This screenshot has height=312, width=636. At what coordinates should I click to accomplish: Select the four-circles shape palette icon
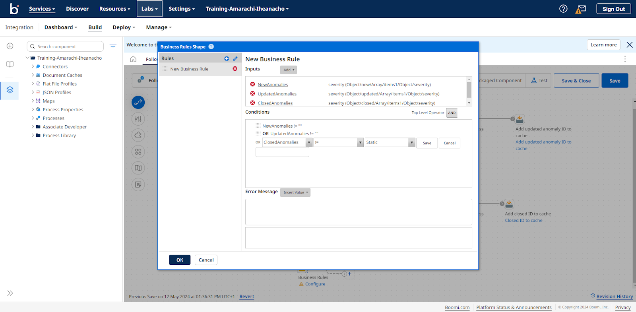pyautogui.click(x=138, y=151)
